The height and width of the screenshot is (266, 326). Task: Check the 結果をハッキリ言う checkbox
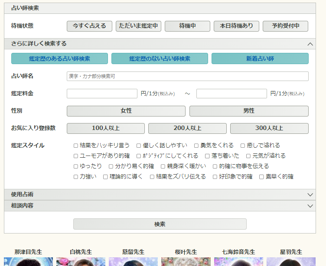pos(76,146)
